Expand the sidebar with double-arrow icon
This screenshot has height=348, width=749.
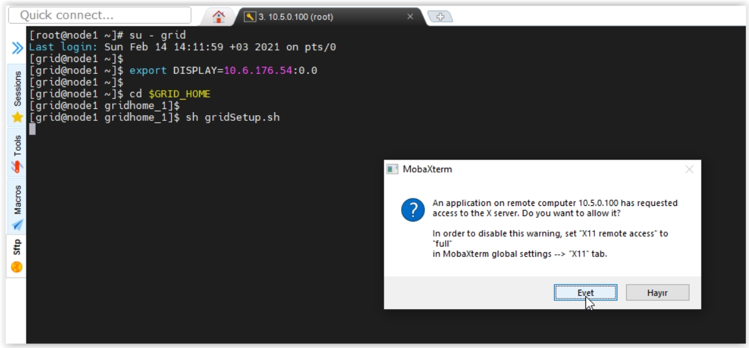(17, 48)
